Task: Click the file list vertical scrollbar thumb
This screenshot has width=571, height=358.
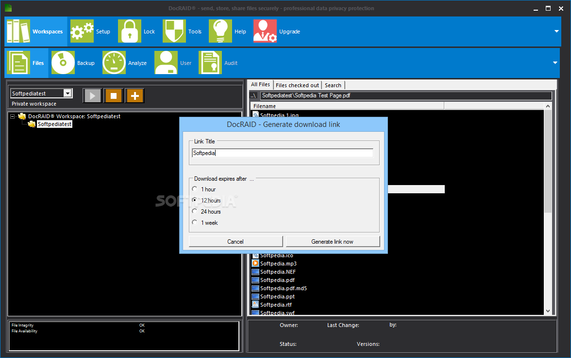Action: [548, 161]
